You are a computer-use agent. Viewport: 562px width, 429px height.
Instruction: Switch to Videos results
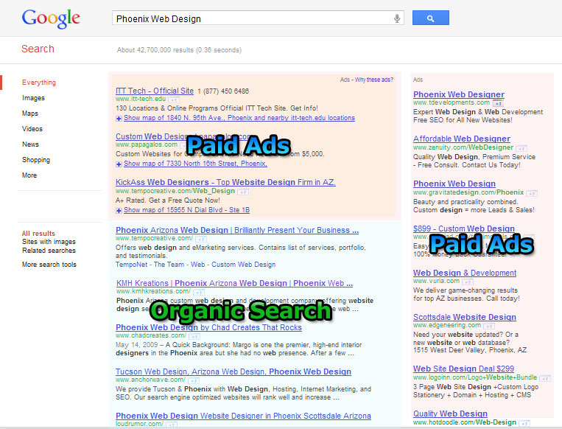[32, 129]
